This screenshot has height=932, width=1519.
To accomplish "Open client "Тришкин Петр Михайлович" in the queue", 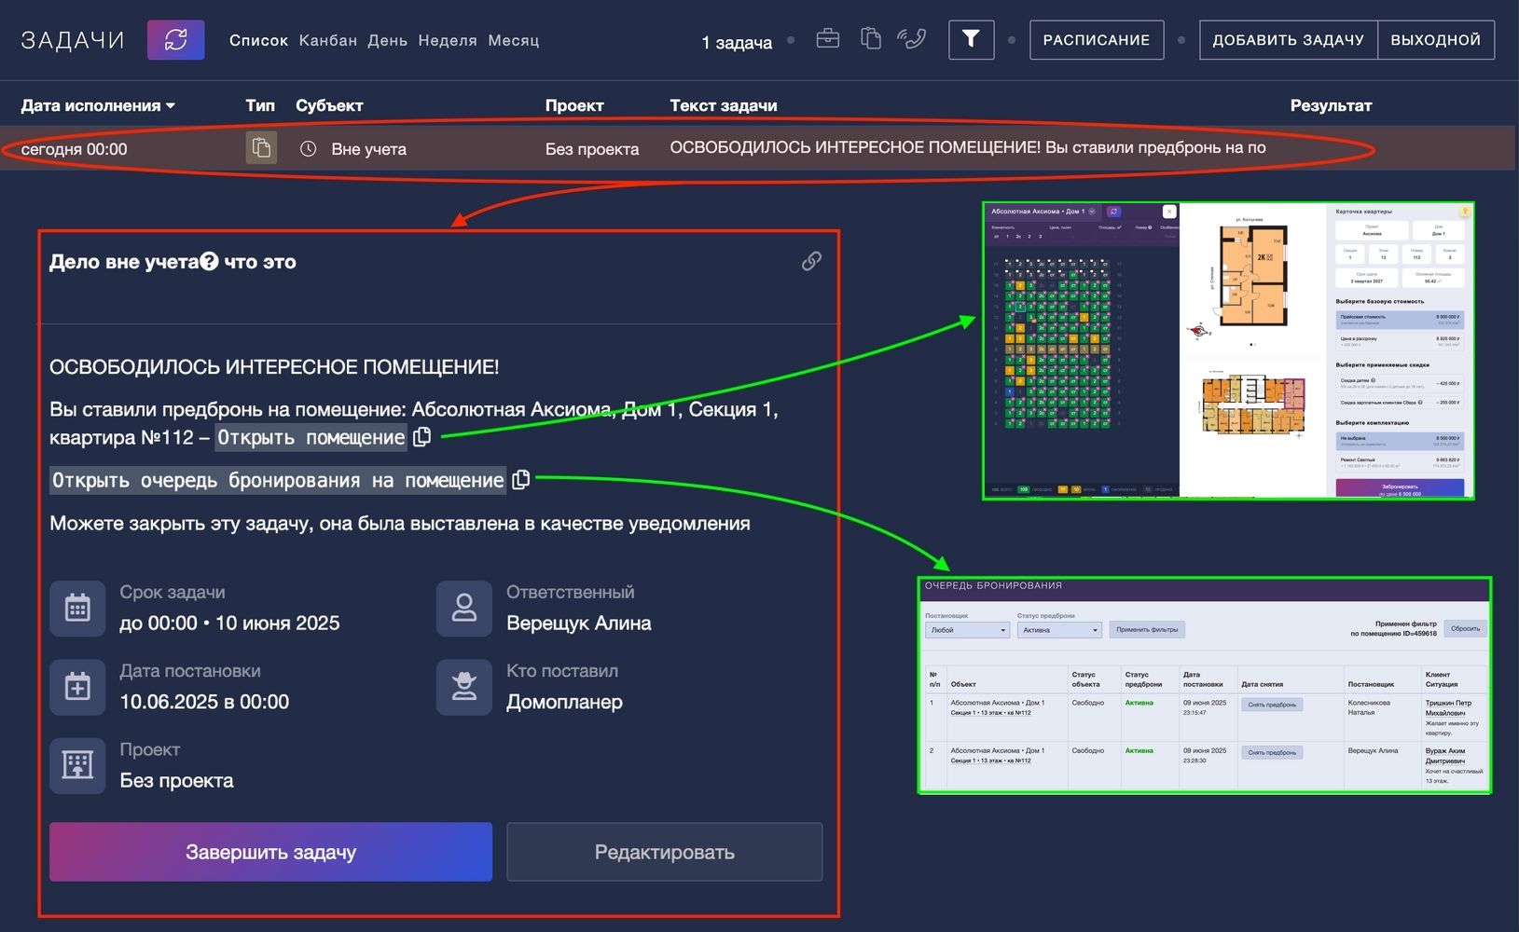I will point(1448,707).
